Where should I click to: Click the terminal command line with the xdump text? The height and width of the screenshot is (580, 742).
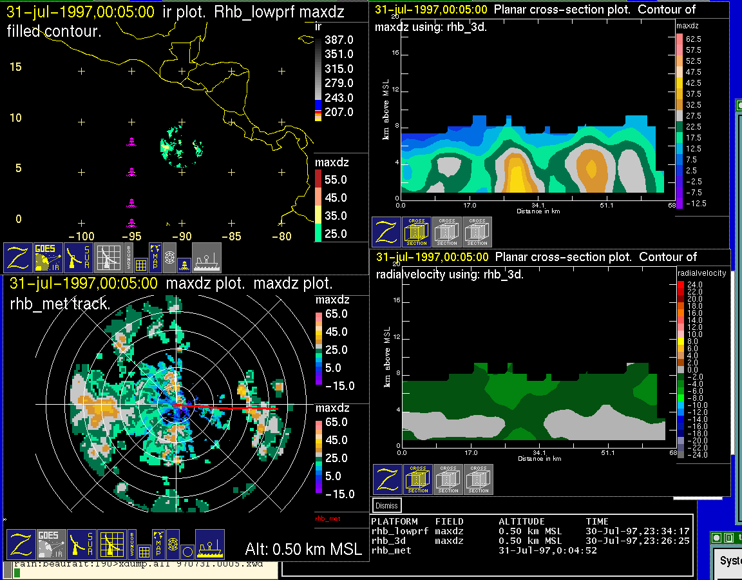click(x=137, y=565)
